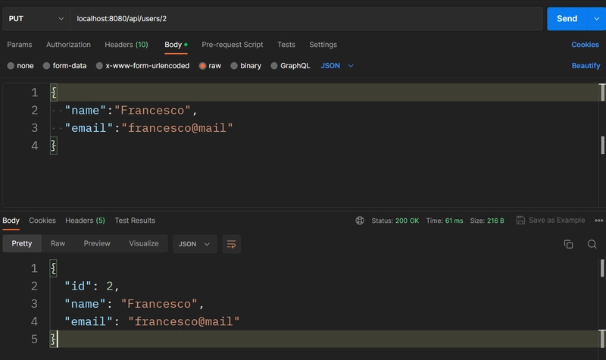Click the "name" key in response body
The height and width of the screenshot is (360, 606).
coord(85,304)
